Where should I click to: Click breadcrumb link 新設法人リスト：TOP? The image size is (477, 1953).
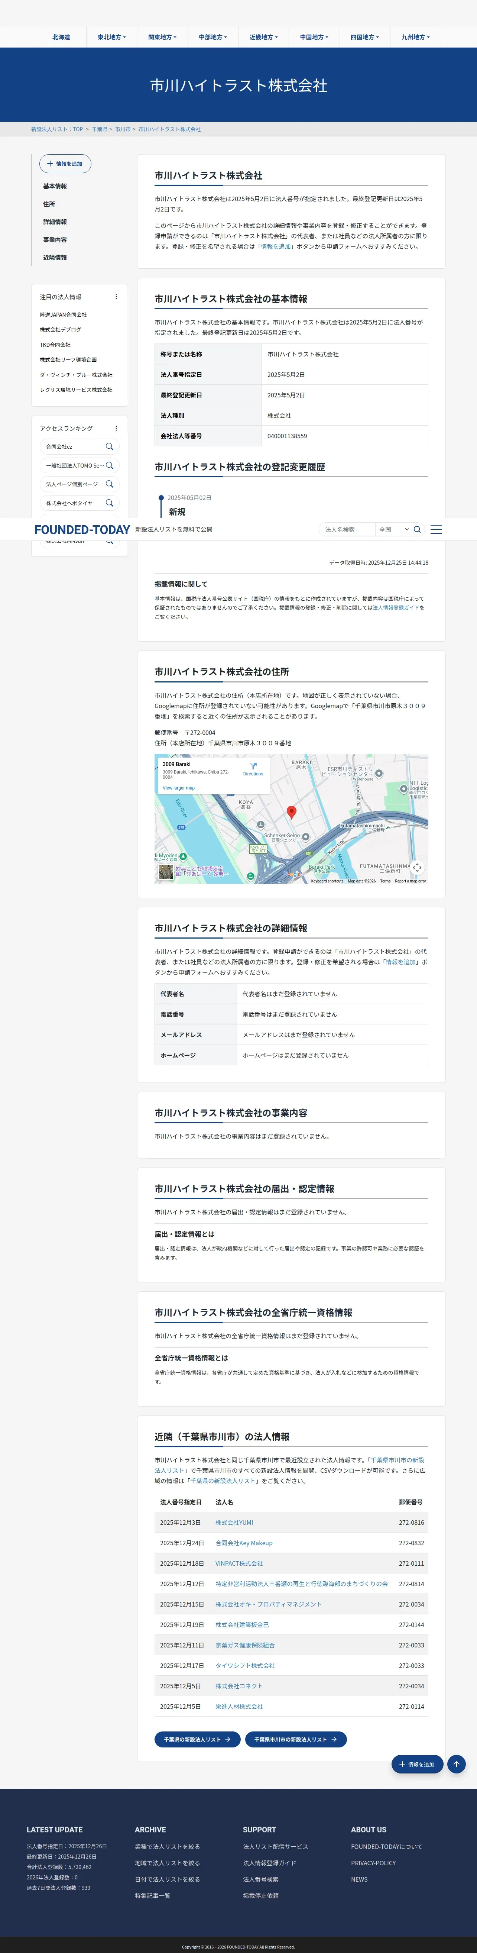57,130
